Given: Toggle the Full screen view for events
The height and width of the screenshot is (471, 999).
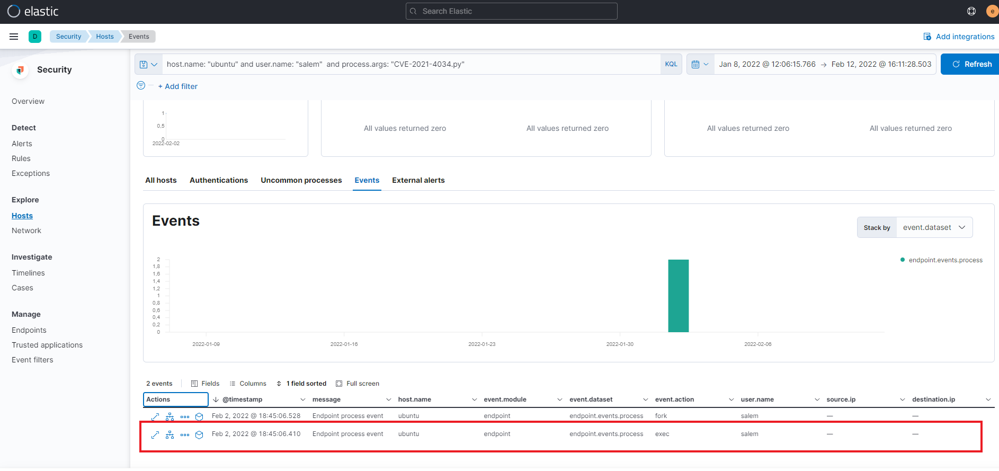Looking at the screenshot, I should pyautogui.click(x=358, y=384).
